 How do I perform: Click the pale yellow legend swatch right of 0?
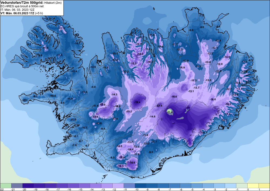pos(253,186)
